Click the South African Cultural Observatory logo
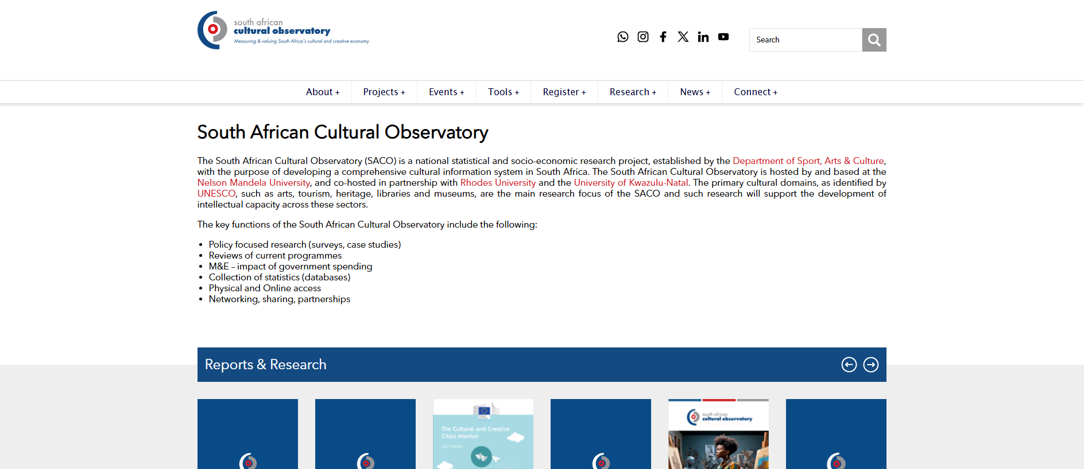 (x=283, y=30)
